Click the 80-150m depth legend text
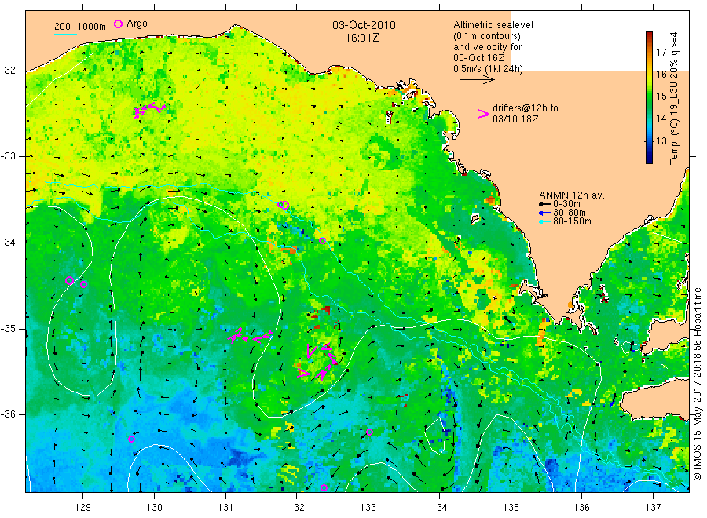707x518 pixels. pos(572,221)
